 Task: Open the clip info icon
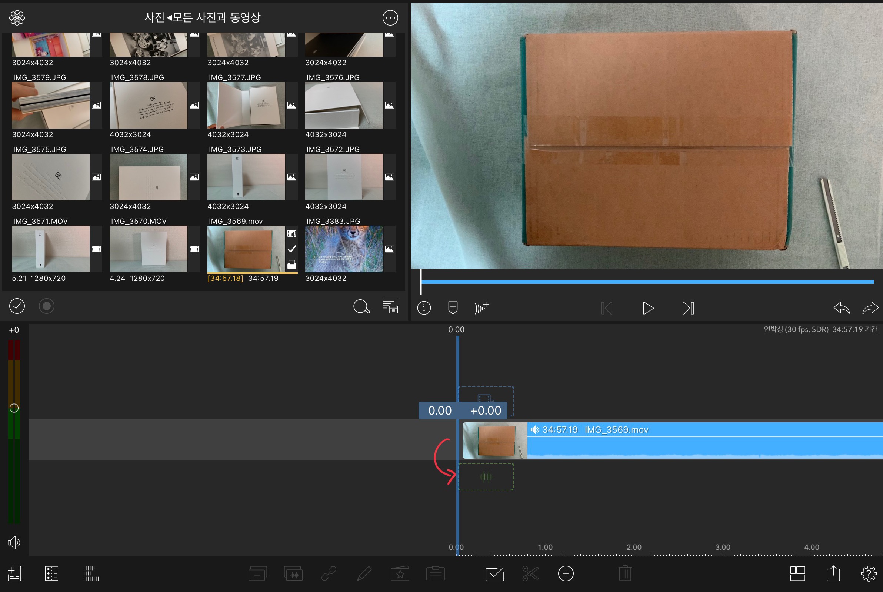coord(424,308)
